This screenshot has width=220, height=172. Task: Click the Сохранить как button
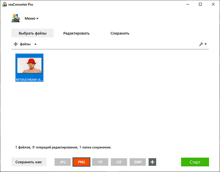[x=29, y=162]
